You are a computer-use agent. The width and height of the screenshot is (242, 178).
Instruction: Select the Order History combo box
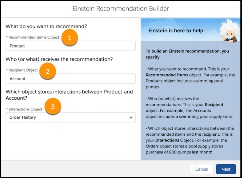coord(71,118)
